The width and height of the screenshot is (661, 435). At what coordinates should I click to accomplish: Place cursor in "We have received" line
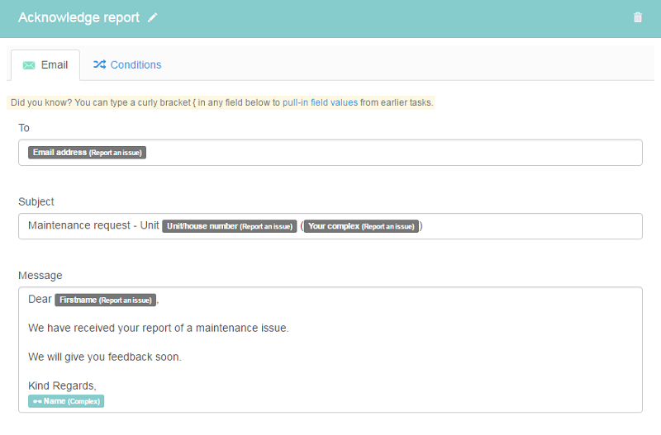coord(157,329)
